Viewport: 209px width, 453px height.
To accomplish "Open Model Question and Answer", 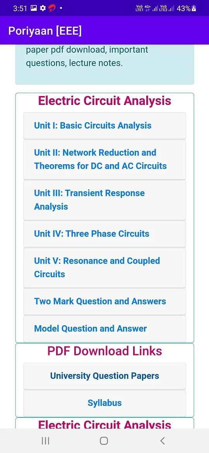I will pos(104,328).
